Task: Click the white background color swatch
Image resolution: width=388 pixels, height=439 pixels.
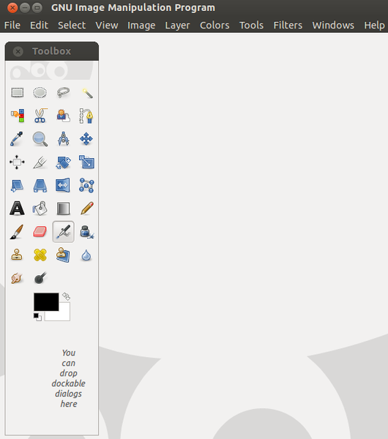Action: (x=64, y=316)
